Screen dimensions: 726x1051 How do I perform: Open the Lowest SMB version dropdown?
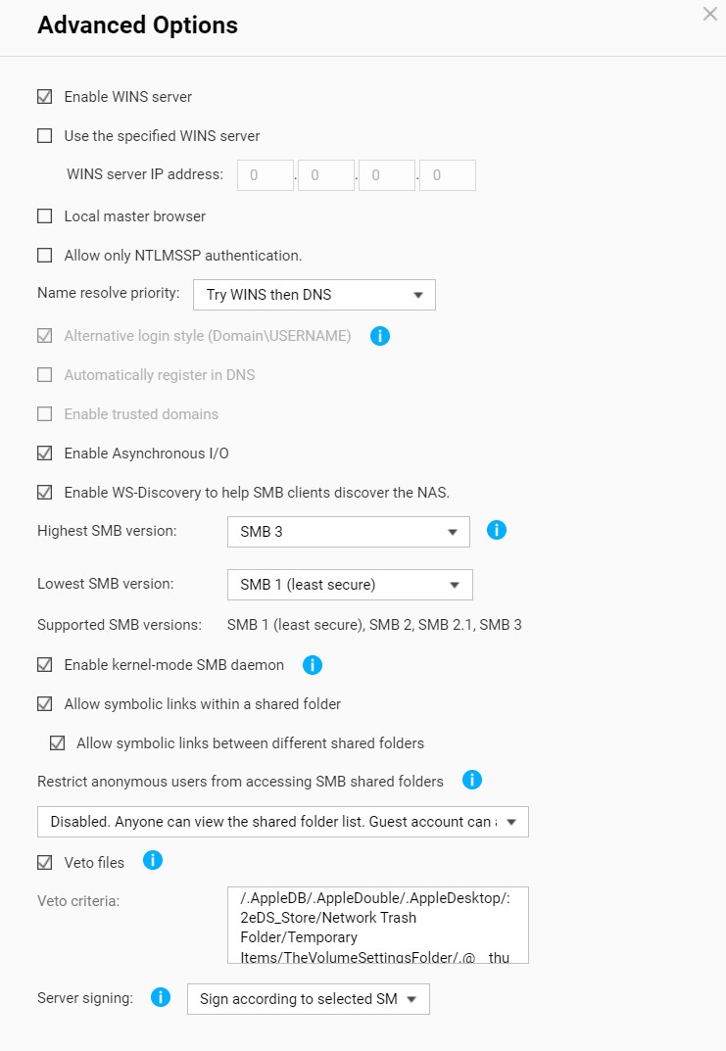click(x=350, y=585)
